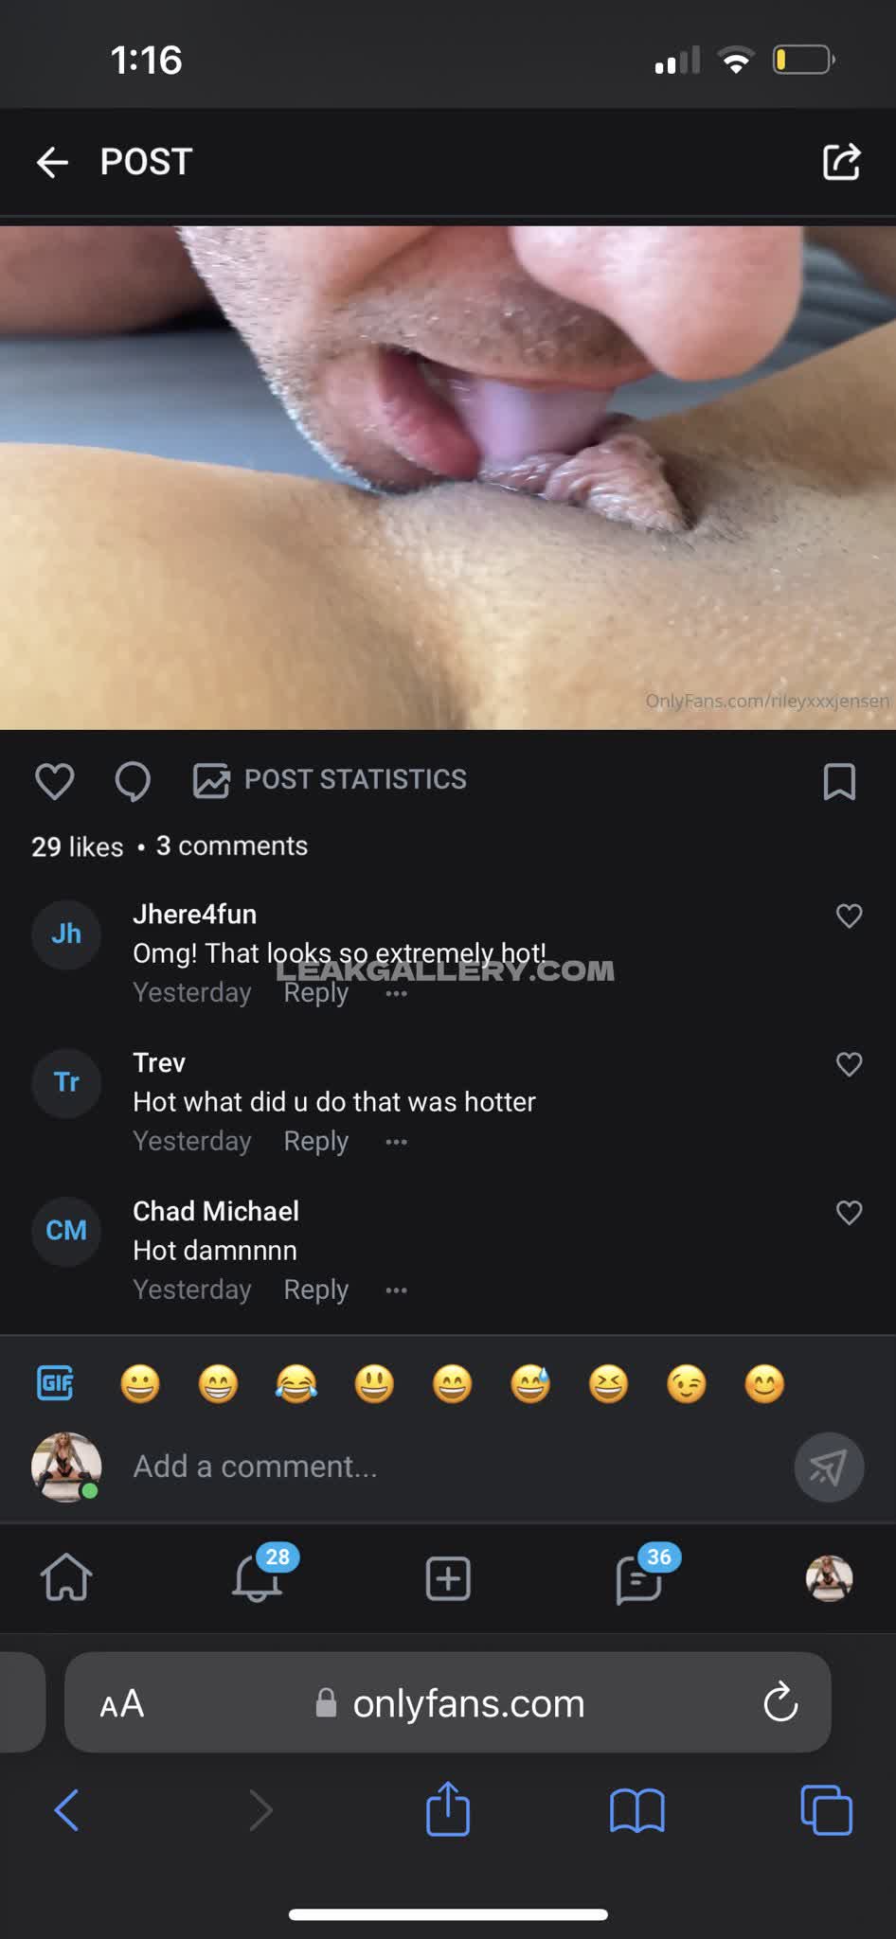This screenshot has height=1939, width=896.
Task: Open POST STATISTICS
Action: tap(330, 779)
